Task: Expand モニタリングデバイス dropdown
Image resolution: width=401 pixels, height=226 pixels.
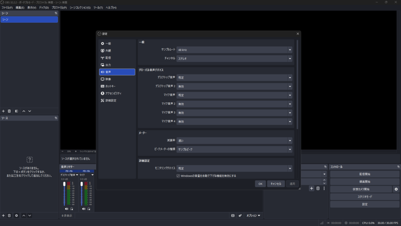Action: (x=234, y=168)
